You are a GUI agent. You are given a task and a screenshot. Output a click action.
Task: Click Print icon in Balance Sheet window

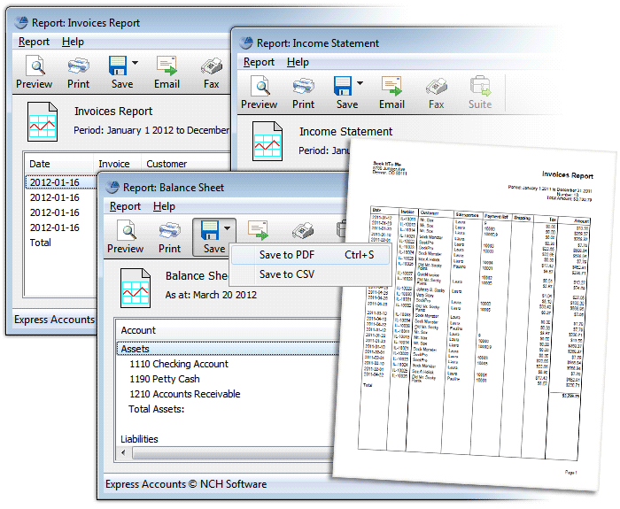[169, 232]
